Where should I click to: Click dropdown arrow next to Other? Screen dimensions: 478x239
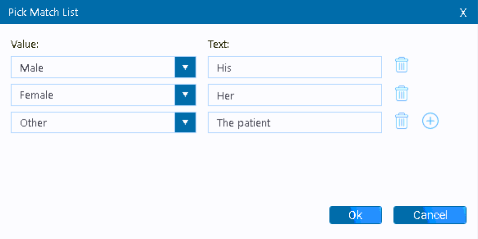(185, 123)
